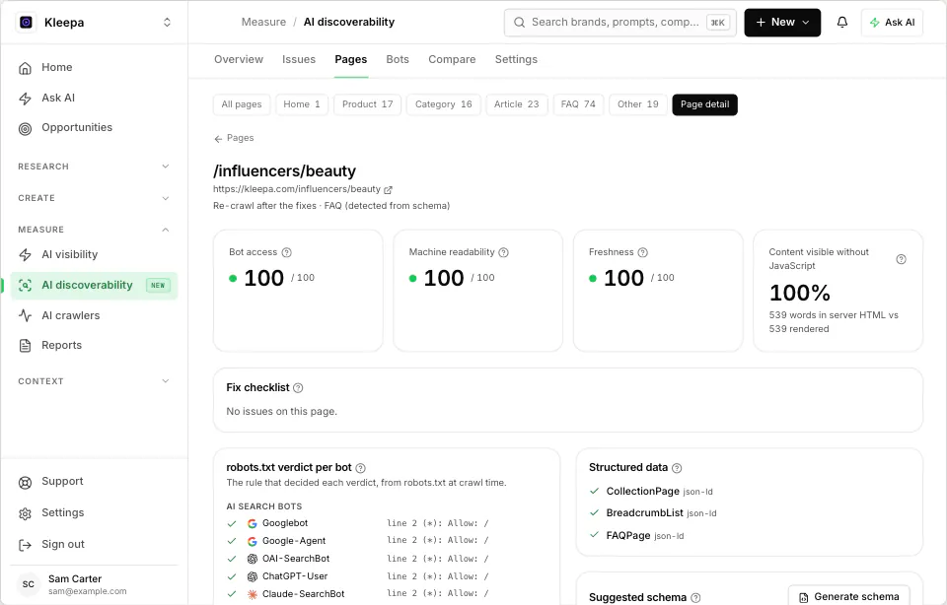Click the FAQPage schema entry

pyautogui.click(x=636, y=535)
